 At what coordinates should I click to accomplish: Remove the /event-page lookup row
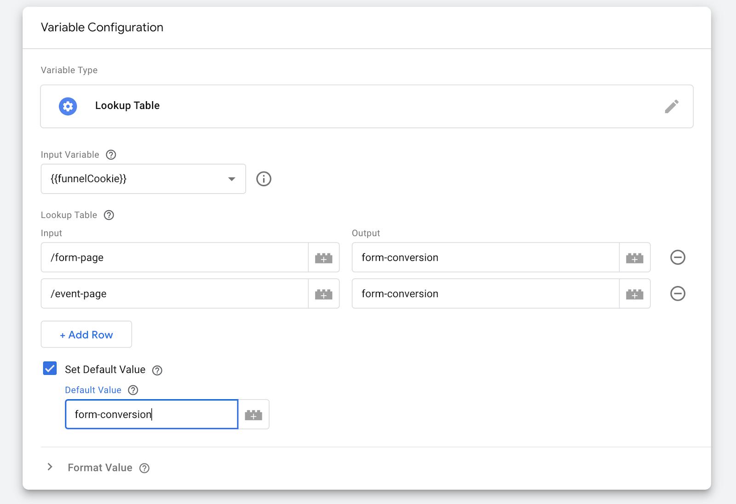pyautogui.click(x=678, y=294)
